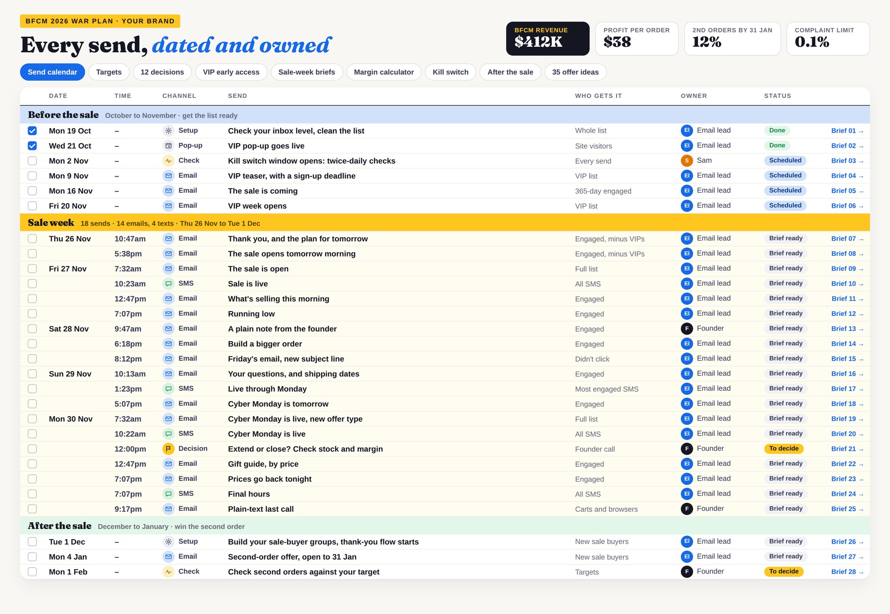Open the Brief 21 link
This screenshot has width=890, height=614.
click(x=847, y=449)
